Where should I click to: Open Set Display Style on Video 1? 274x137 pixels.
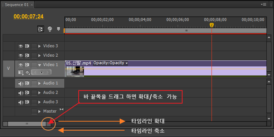point(21,72)
